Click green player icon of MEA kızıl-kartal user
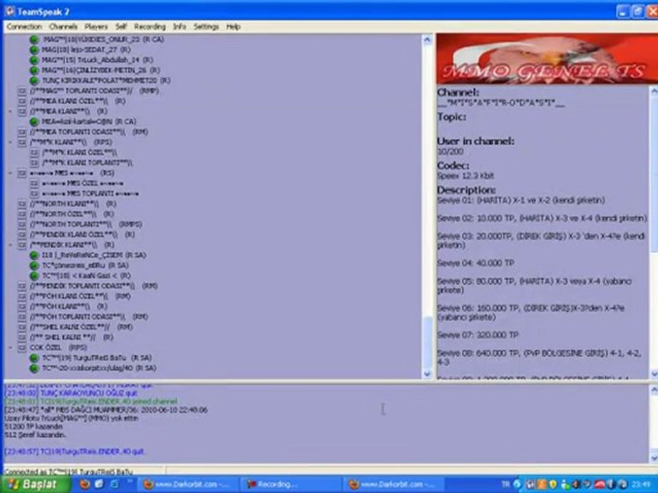 click(34, 122)
